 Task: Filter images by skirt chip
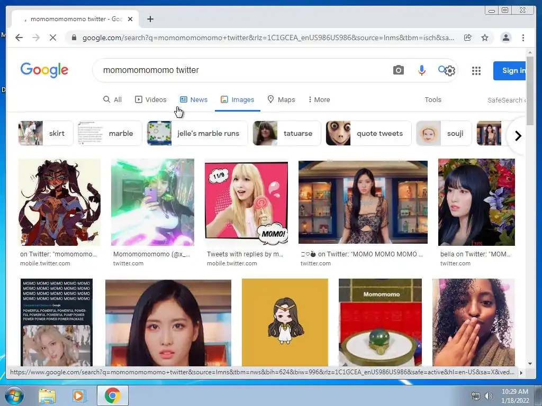coord(46,133)
